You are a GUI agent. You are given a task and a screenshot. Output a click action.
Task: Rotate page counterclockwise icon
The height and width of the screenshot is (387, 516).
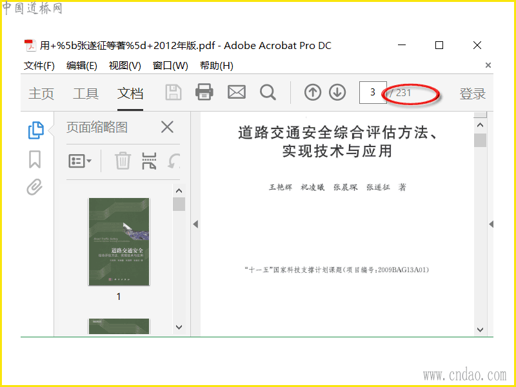174,161
